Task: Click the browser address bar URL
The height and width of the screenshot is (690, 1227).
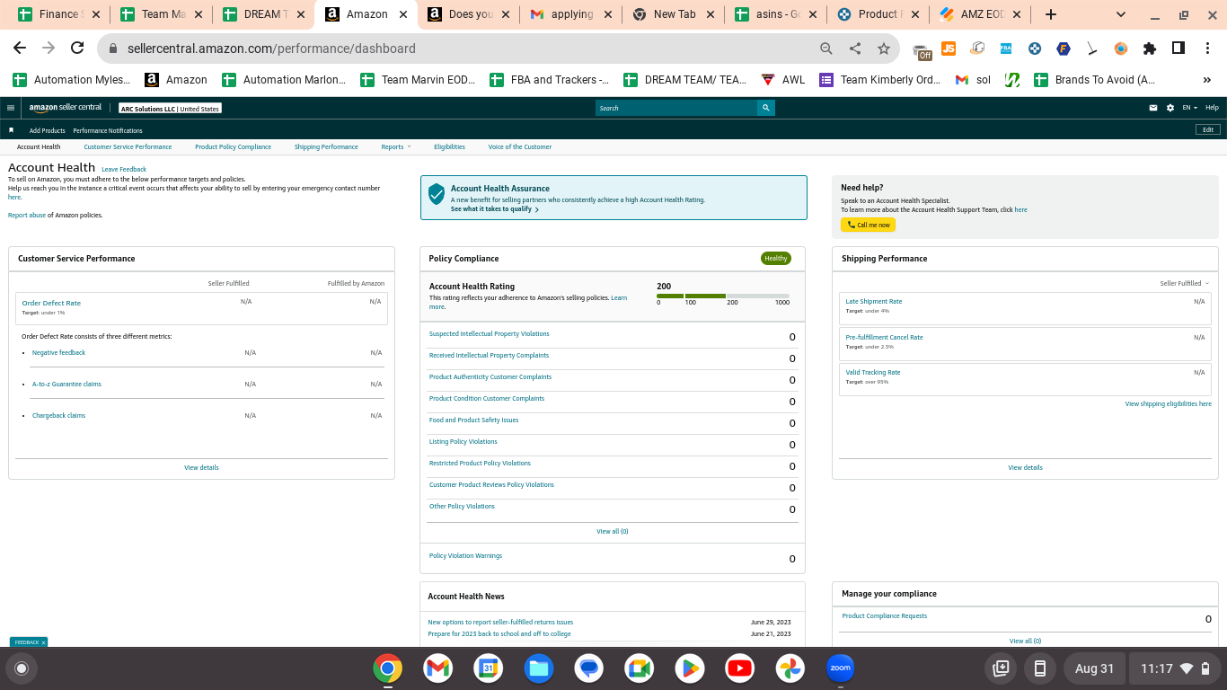Action: tap(271, 49)
